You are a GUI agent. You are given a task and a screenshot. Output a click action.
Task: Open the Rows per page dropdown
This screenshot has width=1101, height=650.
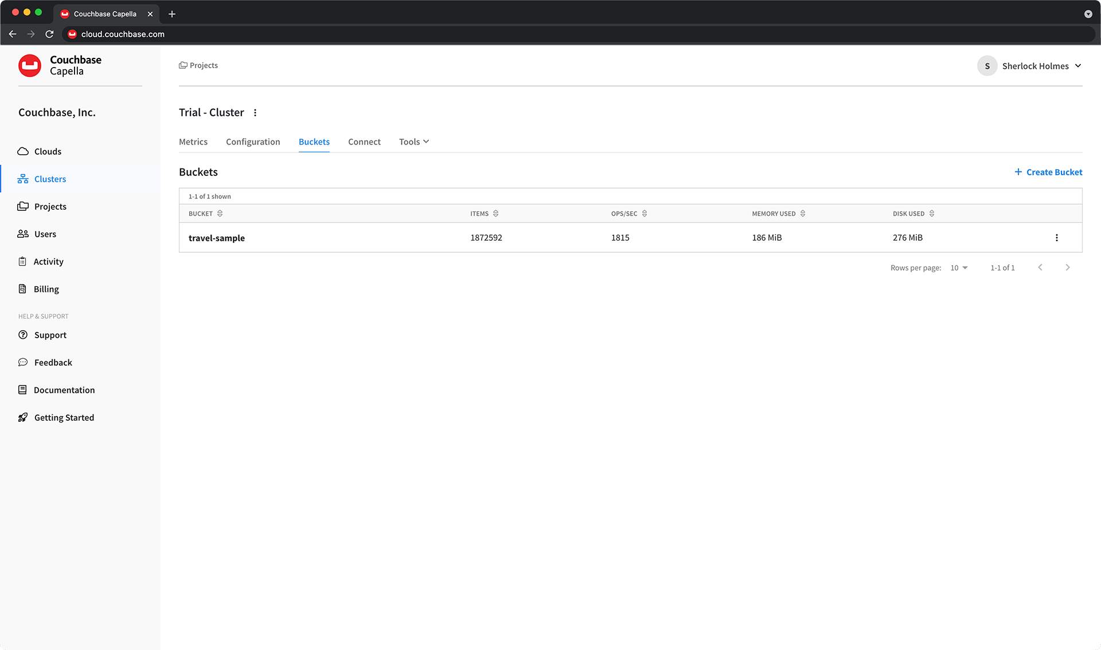tap(958, 267)
